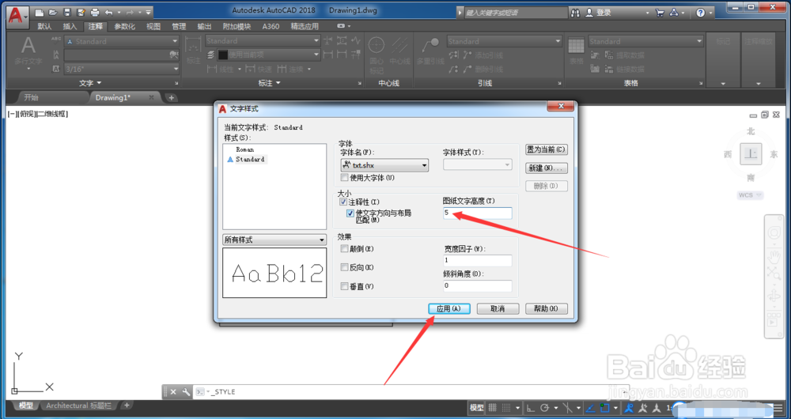The width and height of the screenshot is (791, 419).
Task: Switch to the Parametric (参数化) ribbon tab
Action: click(x=125, y=26)
